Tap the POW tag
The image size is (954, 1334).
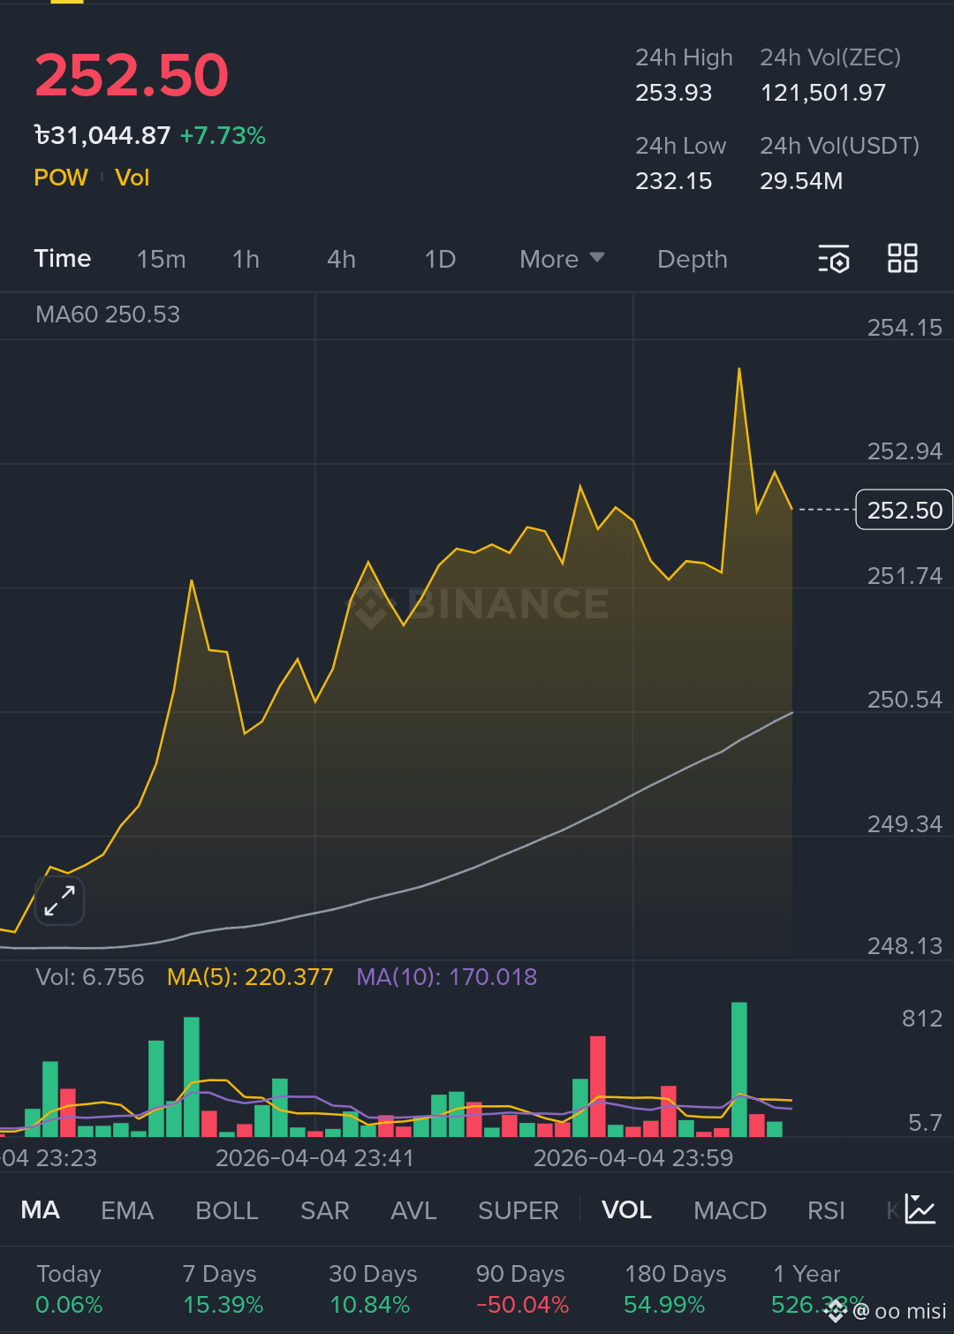point(61,178)
